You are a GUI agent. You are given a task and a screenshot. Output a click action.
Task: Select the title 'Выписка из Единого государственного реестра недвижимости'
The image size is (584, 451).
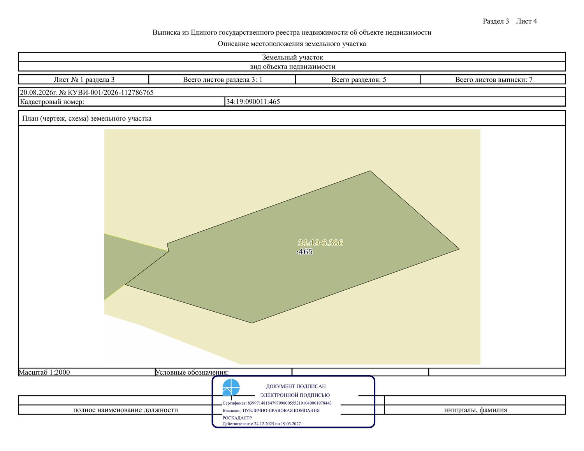pyautogui.click(x=292, y=32)
